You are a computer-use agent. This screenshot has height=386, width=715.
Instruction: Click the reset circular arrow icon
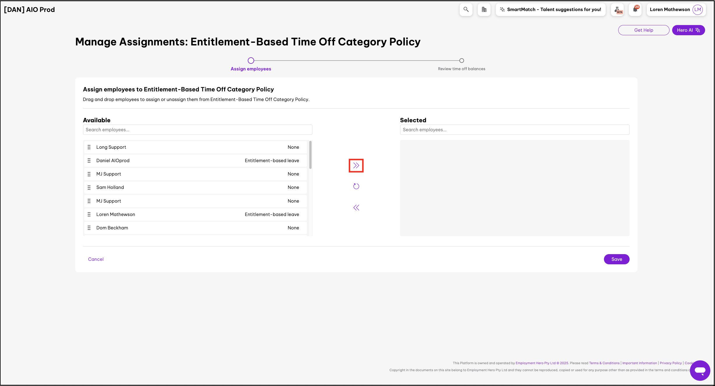pos(356,186)
